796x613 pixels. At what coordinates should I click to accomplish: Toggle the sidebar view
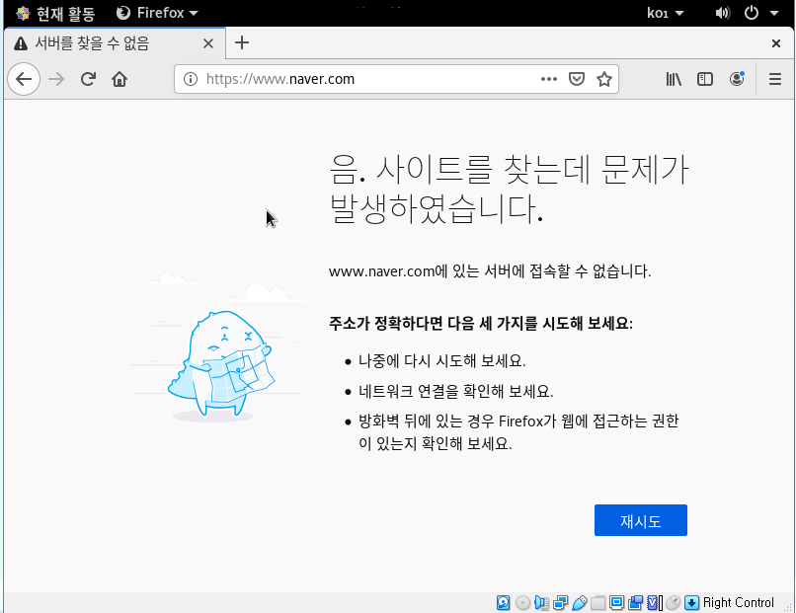coord(705,79)
